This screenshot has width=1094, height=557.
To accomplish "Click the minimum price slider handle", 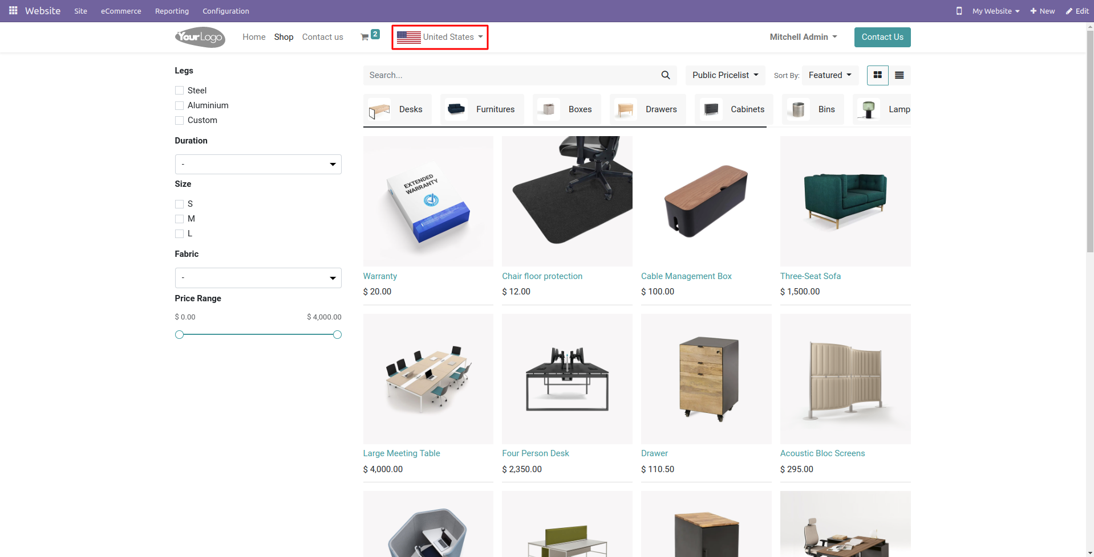I will coord(179,334).
